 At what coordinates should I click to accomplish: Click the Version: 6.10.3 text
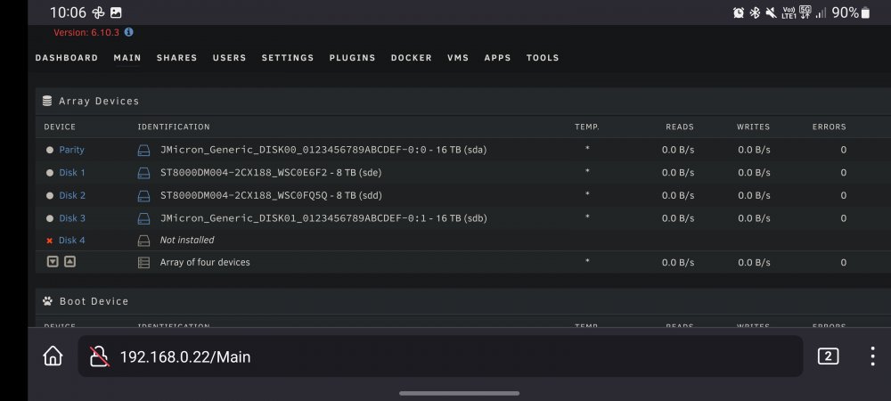[86, 32]
